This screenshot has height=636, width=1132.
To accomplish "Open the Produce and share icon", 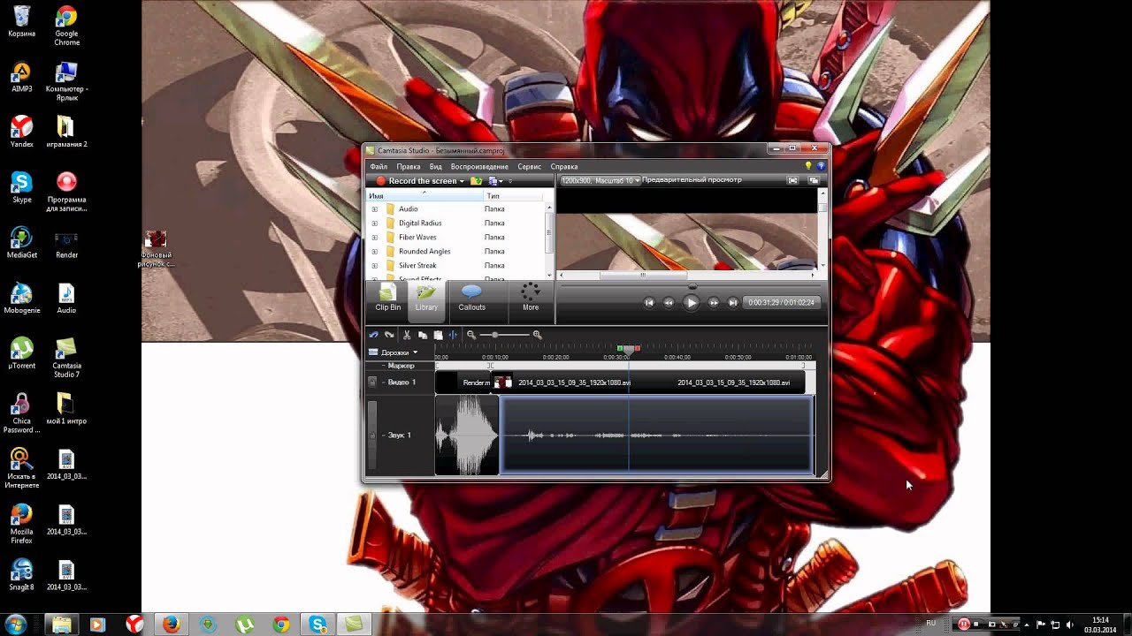I will coord(493,181).
